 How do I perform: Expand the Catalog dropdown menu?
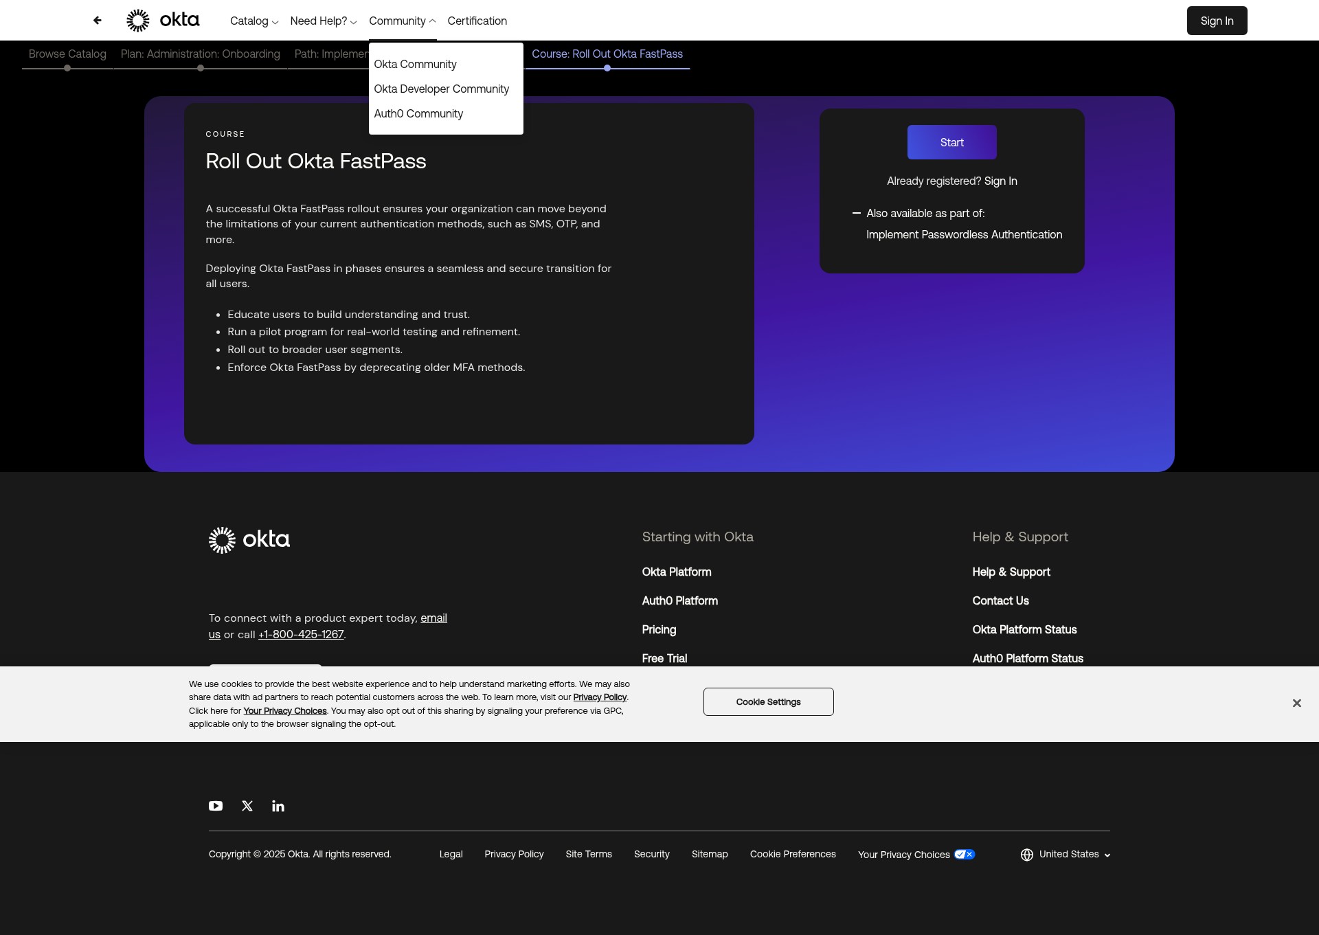(x=254, y=21)
